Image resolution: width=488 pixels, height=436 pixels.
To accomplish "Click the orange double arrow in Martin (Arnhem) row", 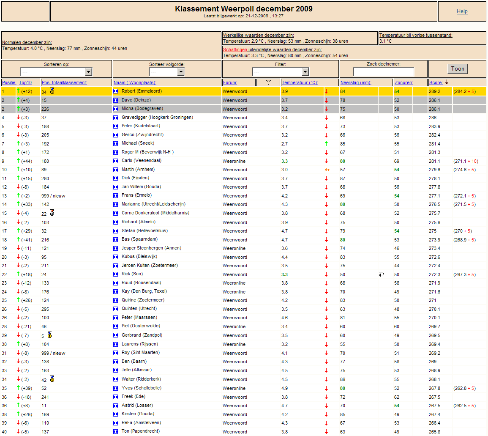I will pos(326,170).
